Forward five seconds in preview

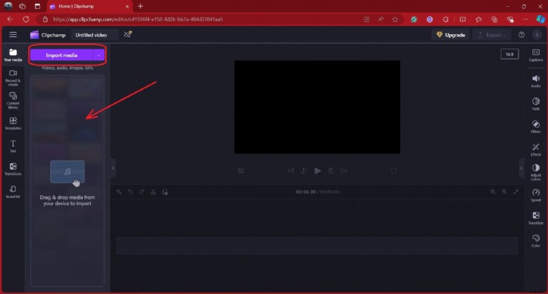pyautogui.click(x=331, y=171)
